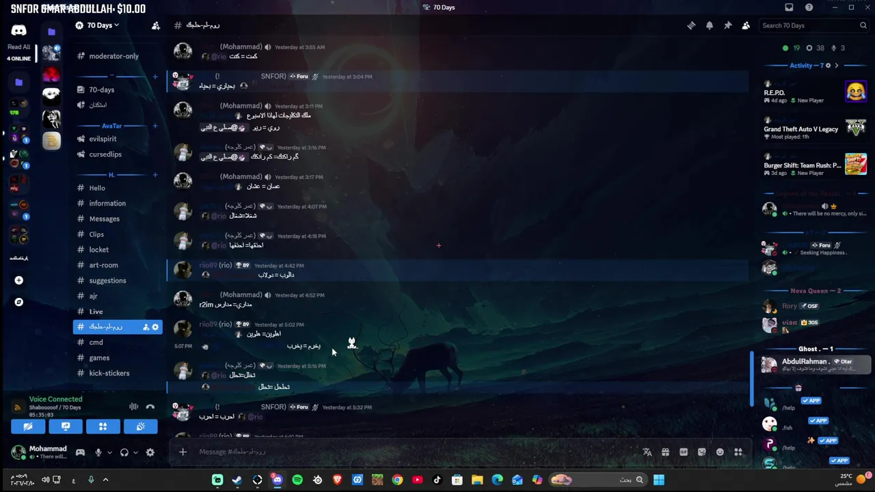Click plus button to attach a file
Viewport: 875px width, 492px height.
point(183,452)
